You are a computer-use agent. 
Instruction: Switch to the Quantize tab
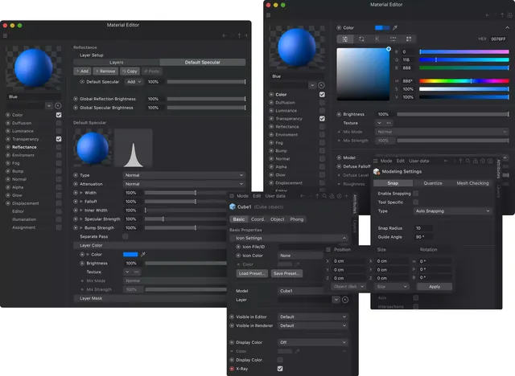tap(433, 183)
